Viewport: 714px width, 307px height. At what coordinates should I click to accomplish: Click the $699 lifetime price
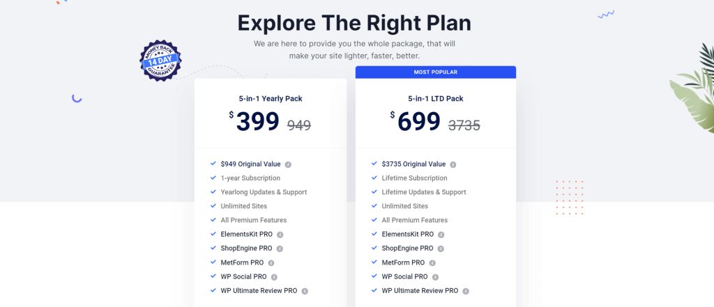click(x=416, y=122)
